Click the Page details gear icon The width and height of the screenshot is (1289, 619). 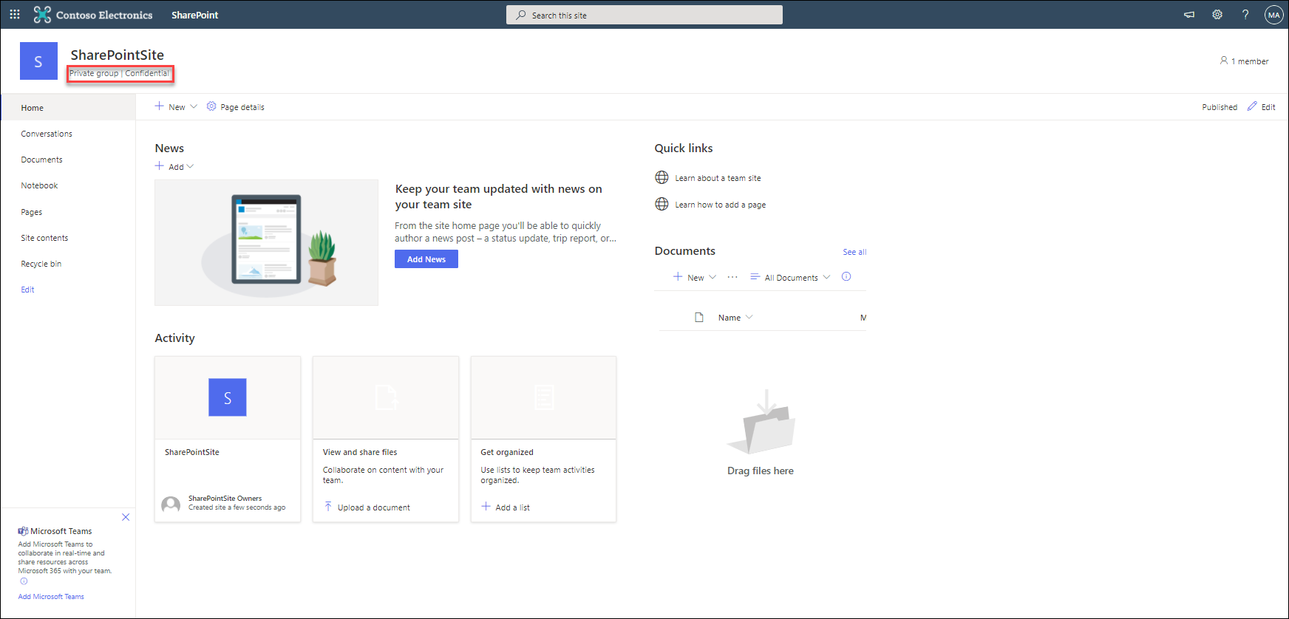pos(211,106)
